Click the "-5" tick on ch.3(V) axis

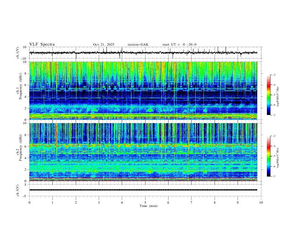tap(25, 196)
